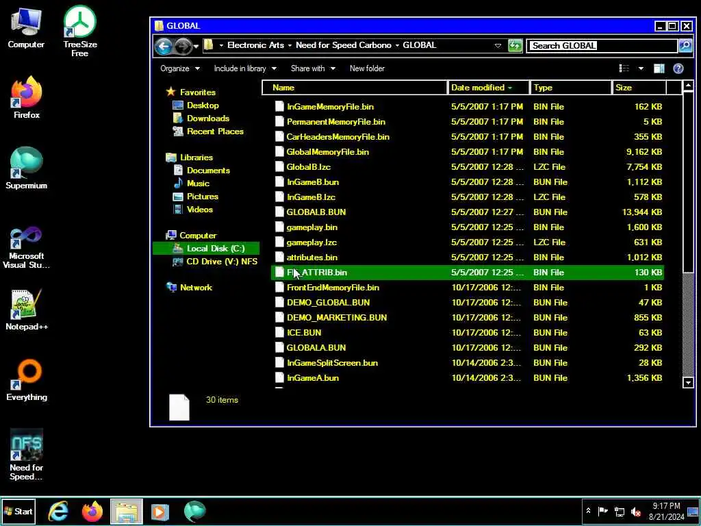The width and height of the screenshot is (701, 526).
Task: Sort by Name column header
Action: 355,88
